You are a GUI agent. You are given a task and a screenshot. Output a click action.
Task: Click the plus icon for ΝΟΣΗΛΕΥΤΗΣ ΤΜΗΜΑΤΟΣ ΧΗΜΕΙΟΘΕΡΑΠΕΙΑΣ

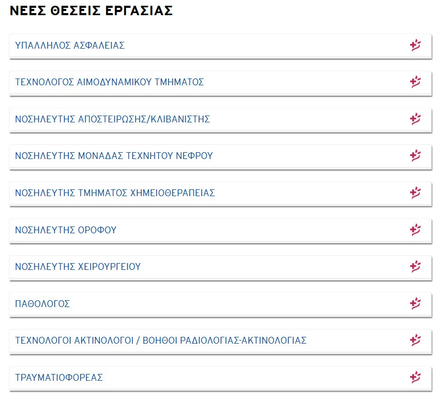415,192
